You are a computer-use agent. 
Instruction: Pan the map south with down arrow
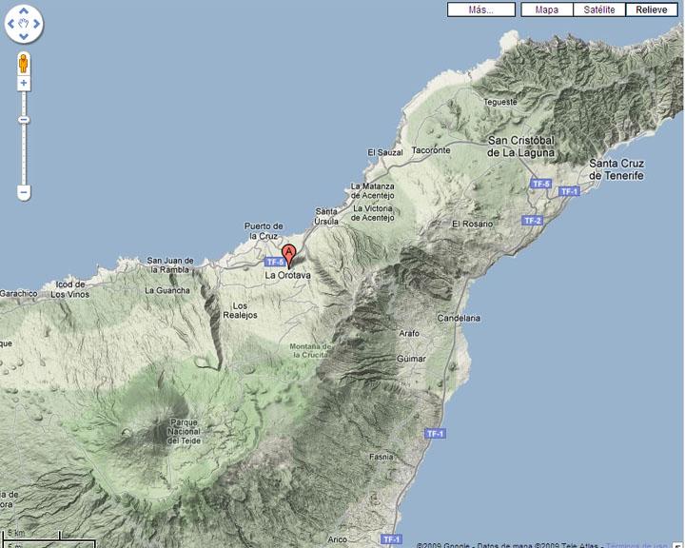(24, 37)
